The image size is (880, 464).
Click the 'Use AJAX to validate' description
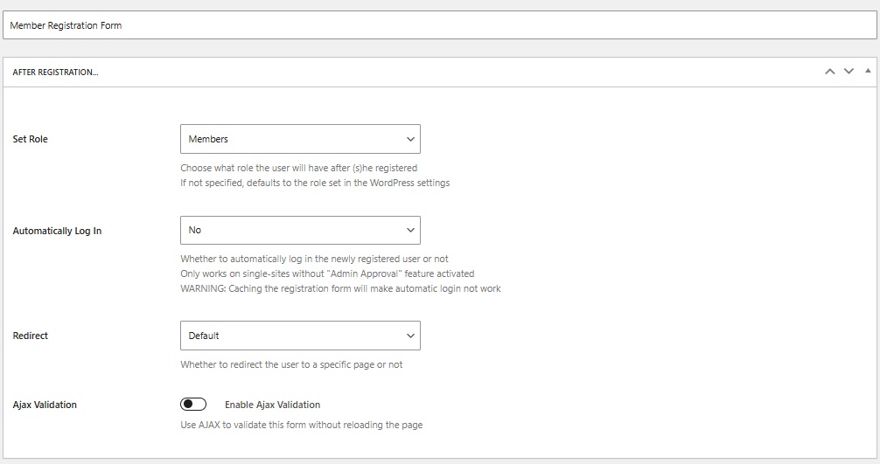coord(302,425)
